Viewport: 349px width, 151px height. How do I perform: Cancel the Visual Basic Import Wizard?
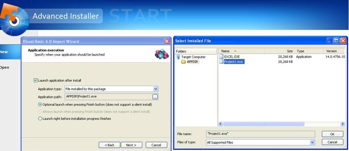pos(156,145)
